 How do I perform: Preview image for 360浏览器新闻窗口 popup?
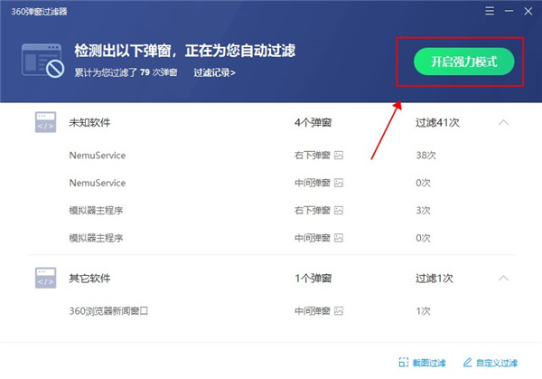[339, 311]
